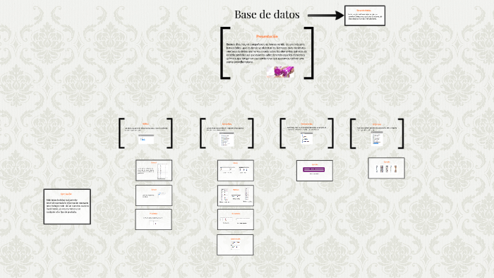Click the "Base de datos" title text
This screenshot has height=278, width=494.
[x=267, y=15]
